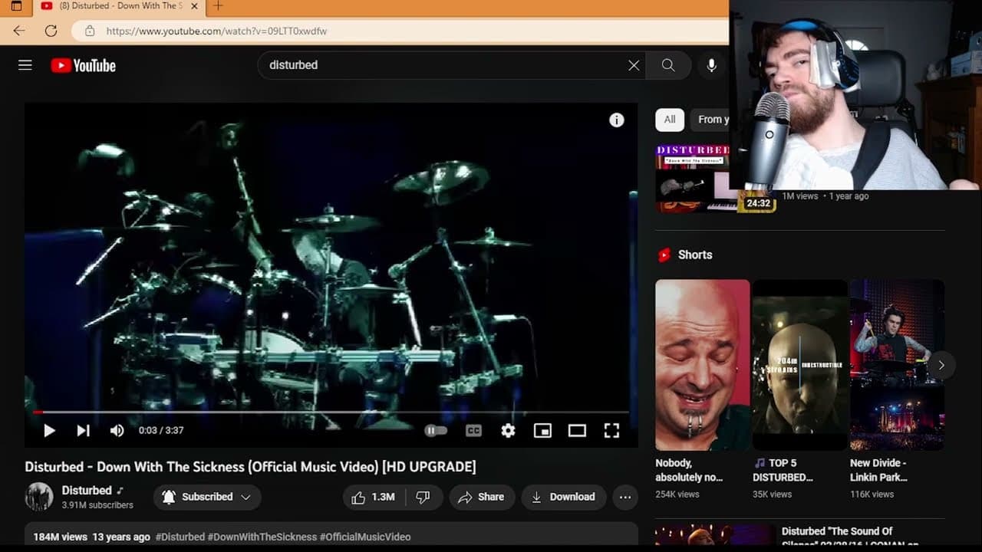Close the Disturbed YouTube browser tab
The height and width of the screenshot is (552, 982).
tap(194, 6)
